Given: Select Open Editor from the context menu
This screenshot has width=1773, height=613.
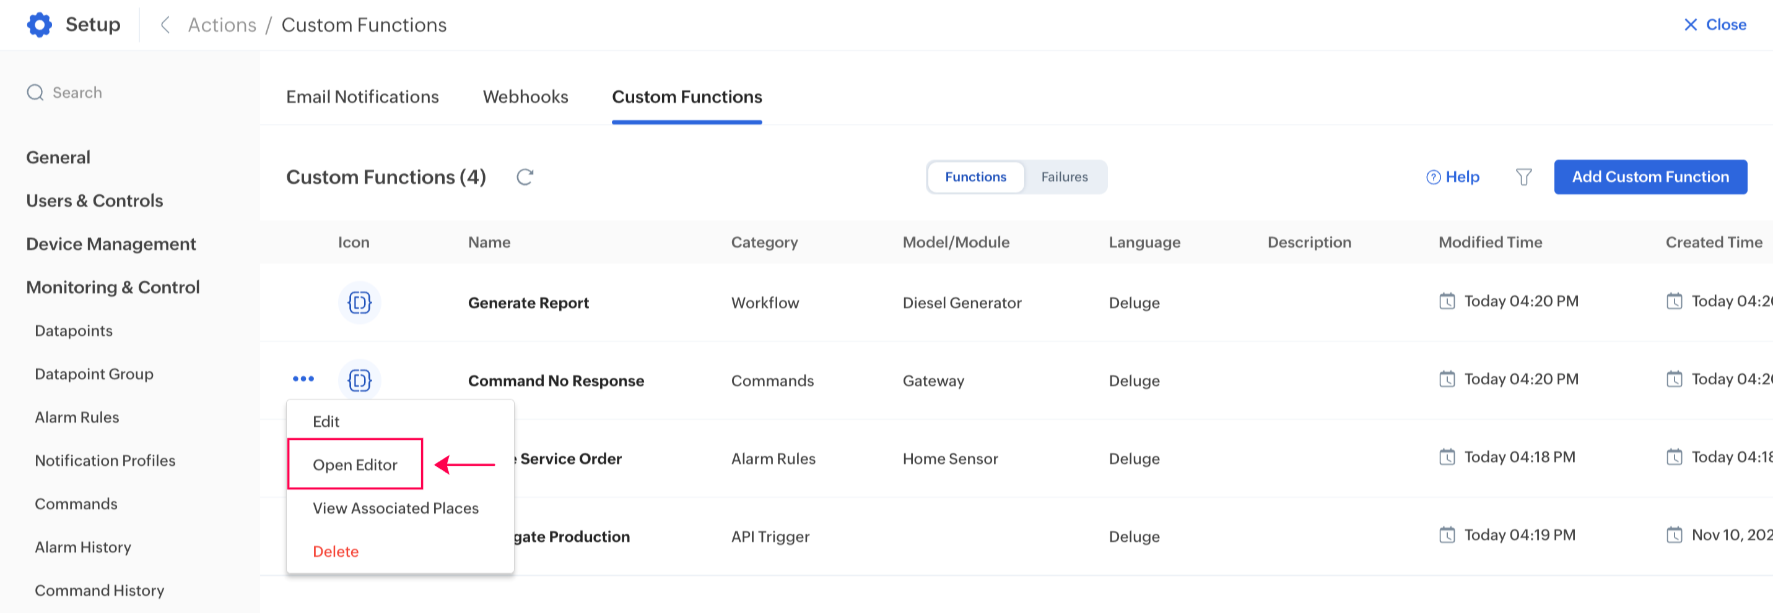Looking at the screenshot, I should (x=354, y=465).
